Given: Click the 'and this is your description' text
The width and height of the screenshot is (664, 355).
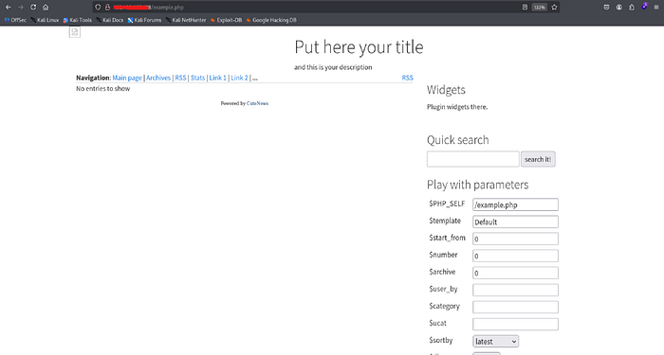Looking at the screenshot, I should coord(333,67).
